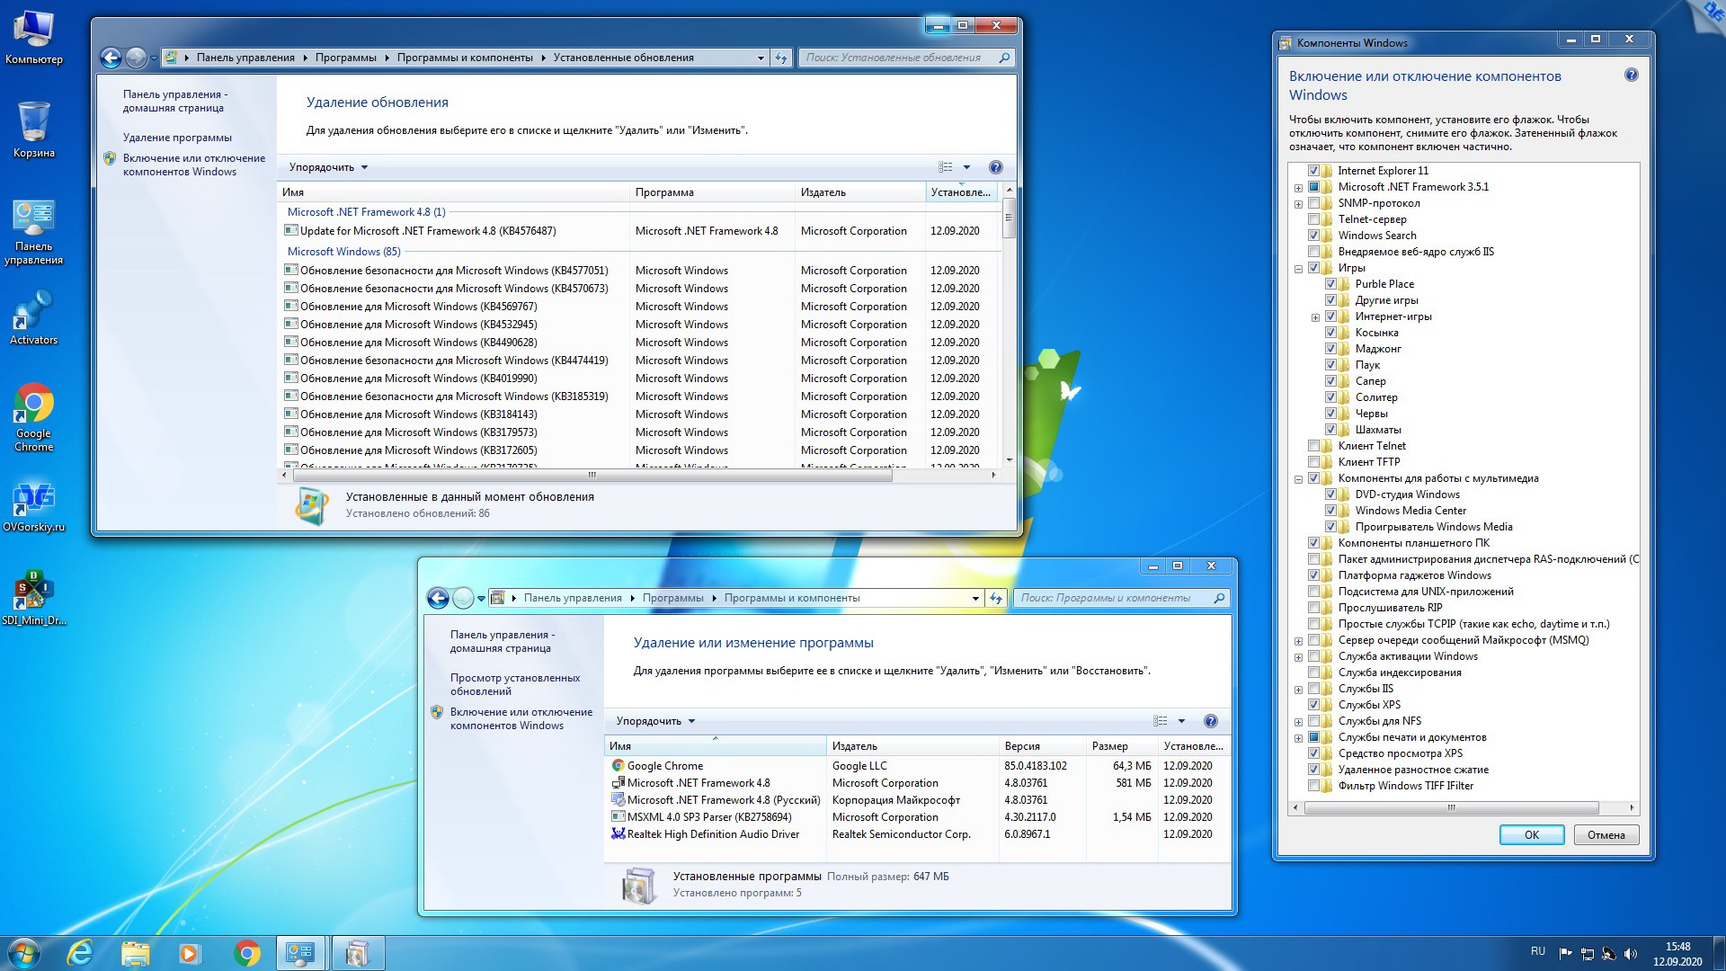Click OK in Компоненты Windows dialog
Image resolution: width=1726 pixels, height=971 pixels.
click(x=1532, y=835)
